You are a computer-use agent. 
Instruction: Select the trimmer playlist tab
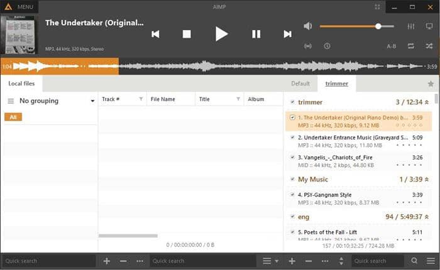pyautogui.click(x=336, y=84)
